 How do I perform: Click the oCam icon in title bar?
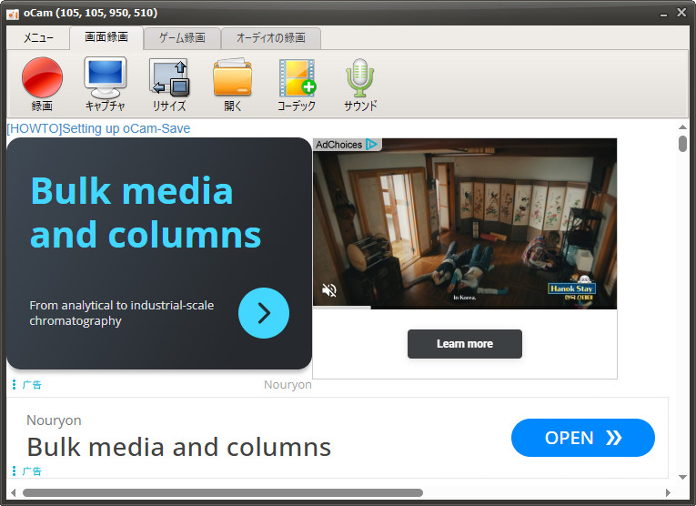13,14
